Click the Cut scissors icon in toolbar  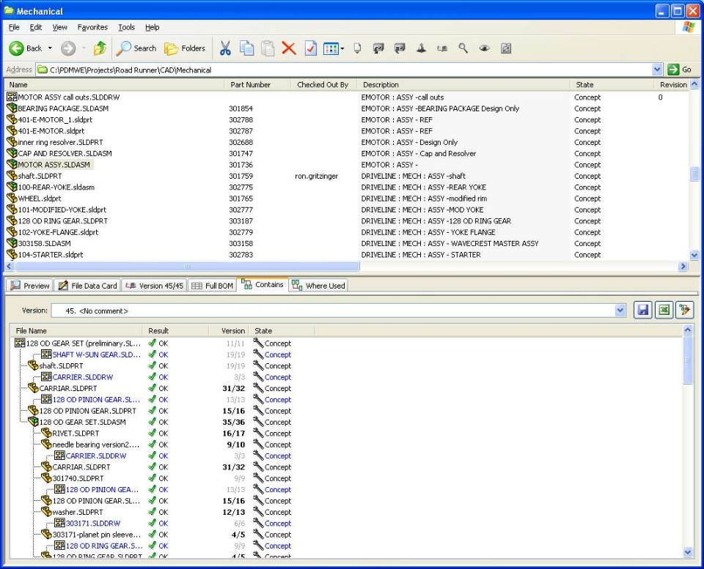[225, 48]
